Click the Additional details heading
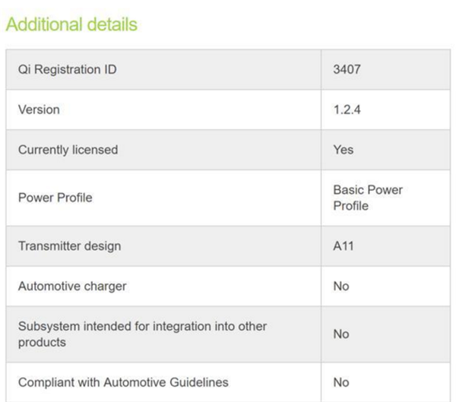The image size is (456, 402). pos(71,24)
